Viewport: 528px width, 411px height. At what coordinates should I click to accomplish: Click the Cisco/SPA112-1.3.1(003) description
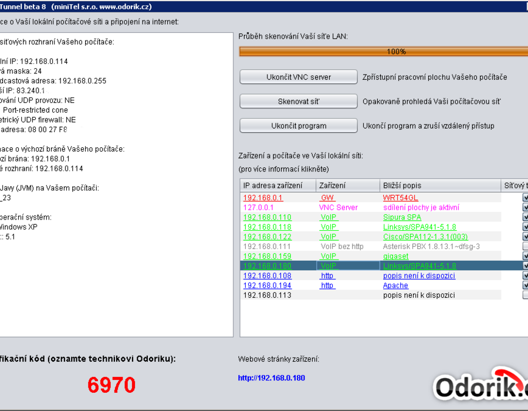coord(425,237)
